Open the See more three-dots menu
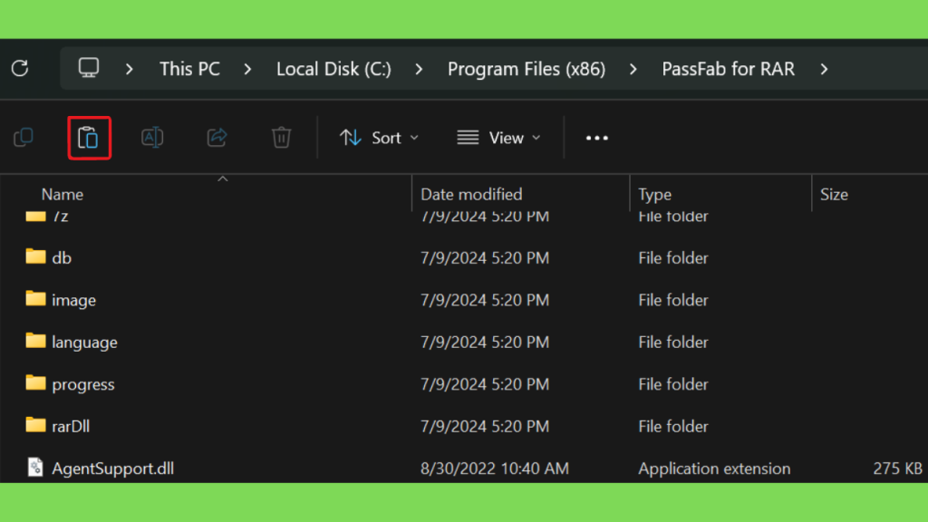The width and height of the screenshot is (928, 522). [596, 138]
